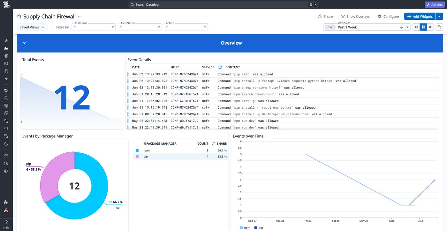Click the Add Widgets button
447x231 pixels.
(x=420, y=16)
